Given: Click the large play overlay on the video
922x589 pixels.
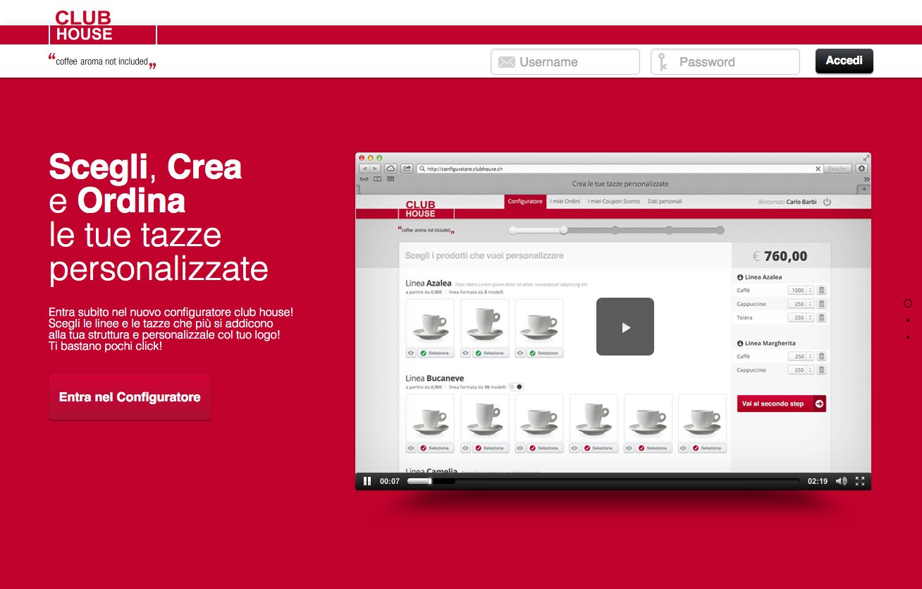Looking at the screenshot, I should (x=625, y=327).
